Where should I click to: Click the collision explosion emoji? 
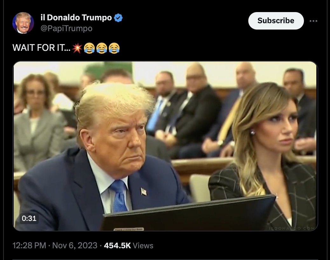click(77, 48)
